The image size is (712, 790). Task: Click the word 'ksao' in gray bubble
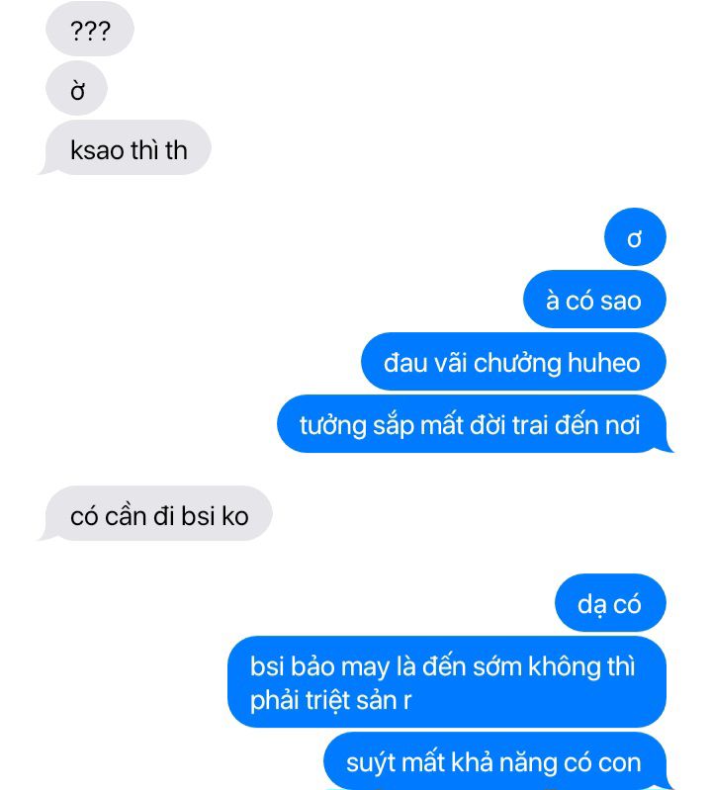(x=97, y=150)
